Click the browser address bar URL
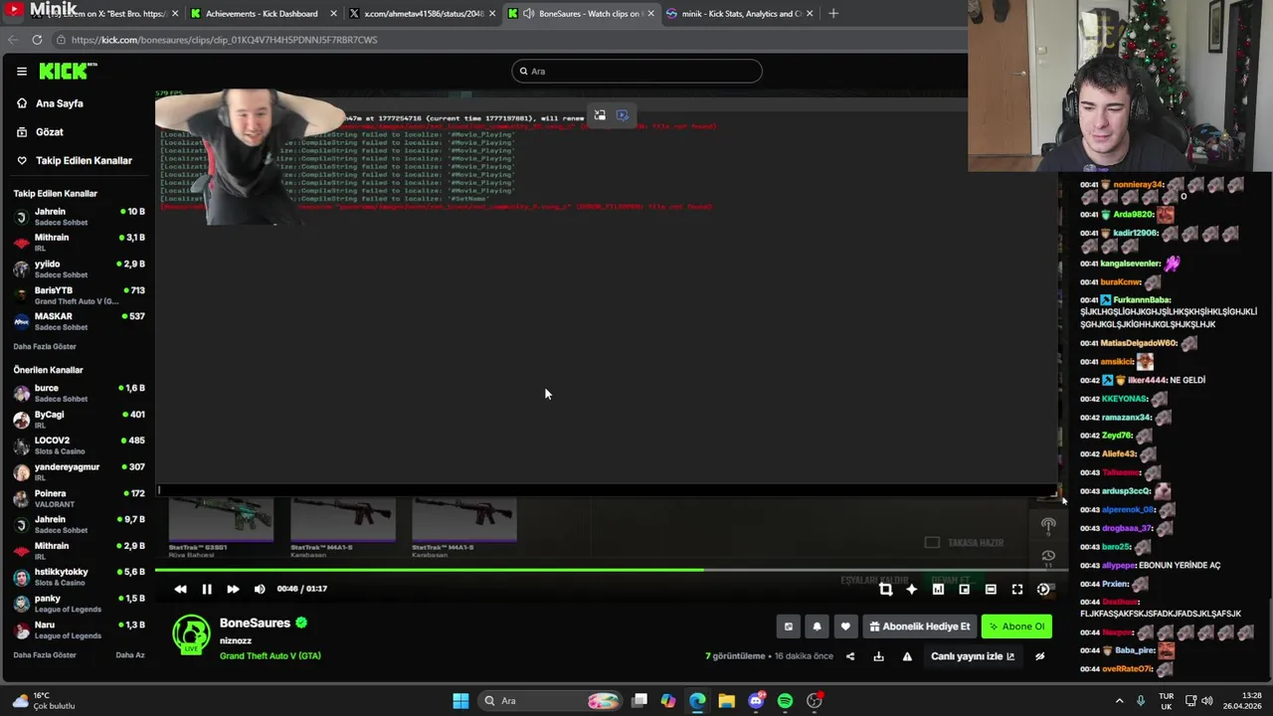This screenshot has width=1273, height=716. click(x=224, y=40)
